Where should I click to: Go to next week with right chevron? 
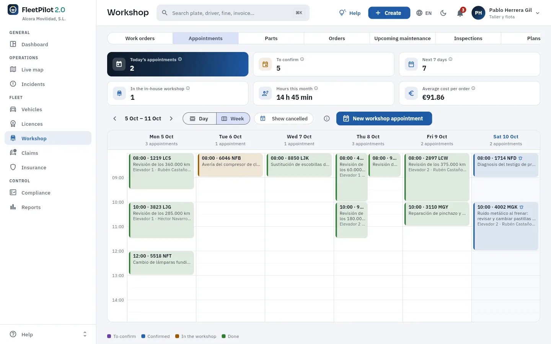click(x=171, y=118)
